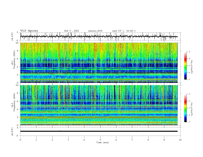Click time axis tick label "4"
Image resolution: width=203 pixels, height=157 pixels.
coord(84,140)
